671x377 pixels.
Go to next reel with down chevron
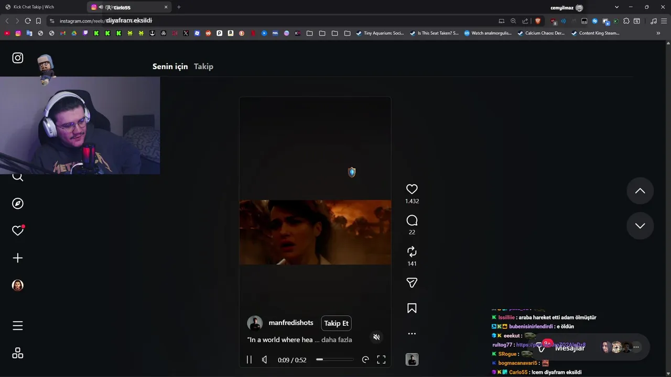coord(640,226)
